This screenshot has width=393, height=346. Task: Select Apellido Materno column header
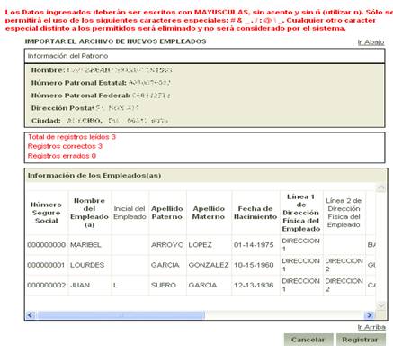[209, 213]
